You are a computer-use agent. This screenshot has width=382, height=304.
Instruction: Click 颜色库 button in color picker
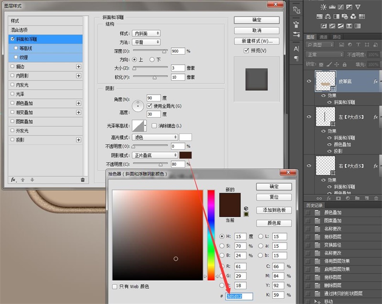[x=274, y=223]
